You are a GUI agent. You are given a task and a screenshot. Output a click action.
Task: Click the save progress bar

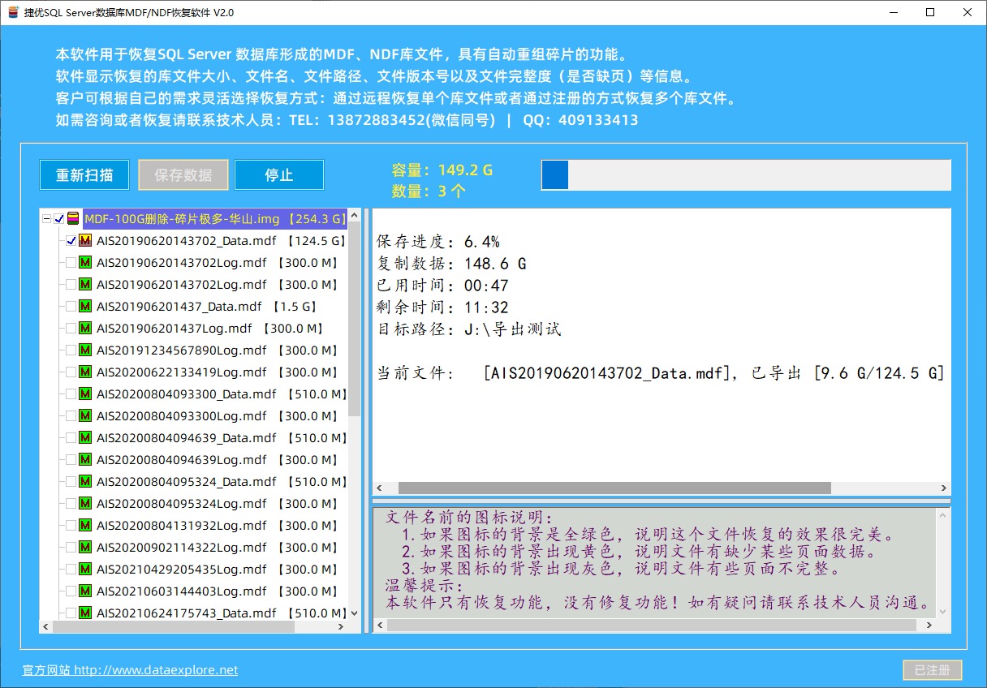746,175
